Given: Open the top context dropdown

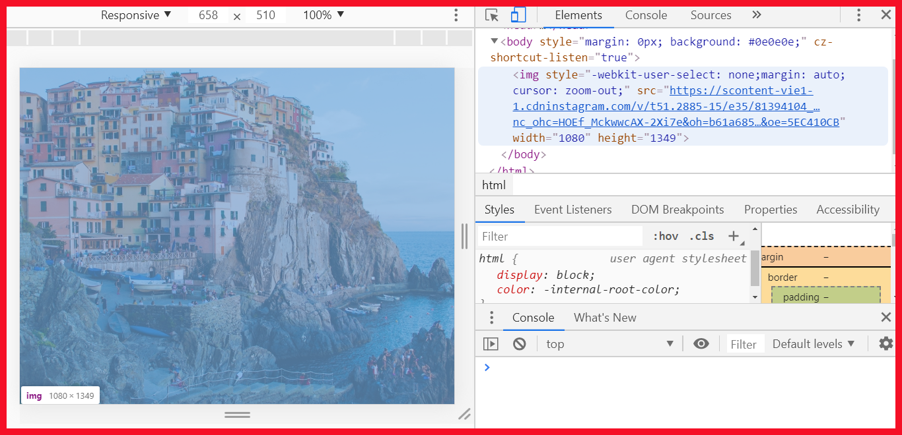Looking at the screenshot, I should pyautogui.click(x=609, y=343).
